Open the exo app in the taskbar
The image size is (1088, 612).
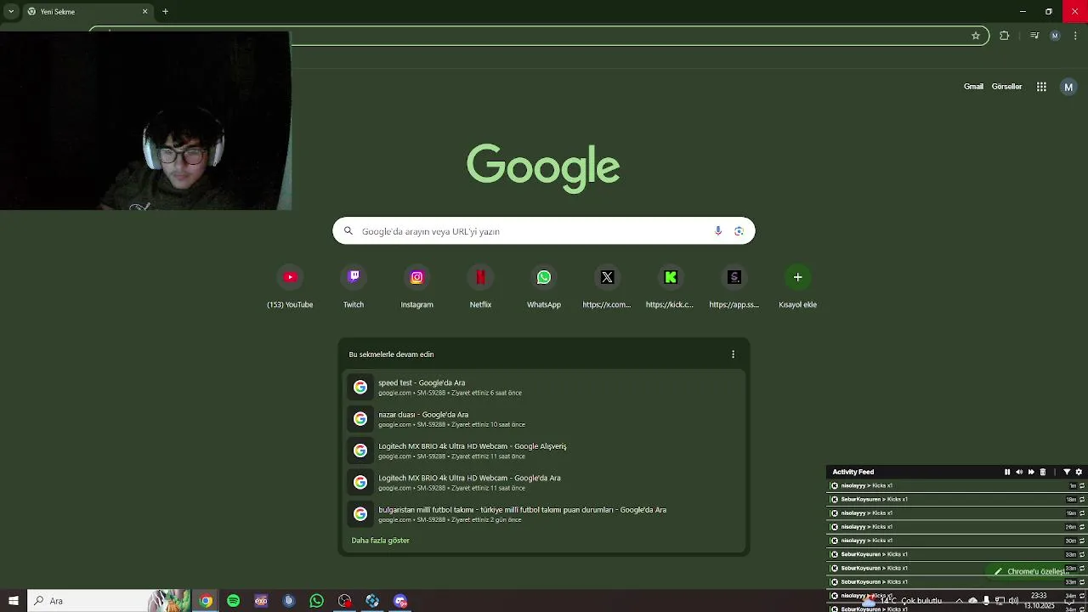click(261, 601)
